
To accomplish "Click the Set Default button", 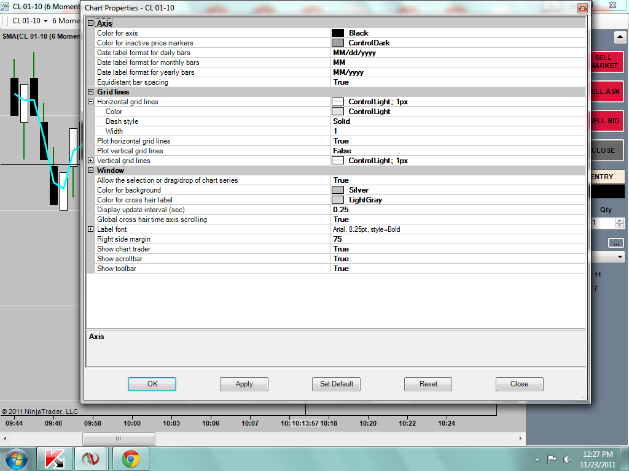I will pos(336,384).
